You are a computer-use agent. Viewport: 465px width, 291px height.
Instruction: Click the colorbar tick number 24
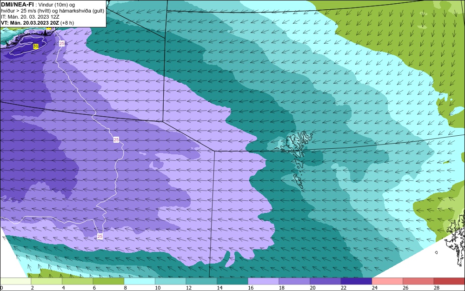click(x=374, y=288)
